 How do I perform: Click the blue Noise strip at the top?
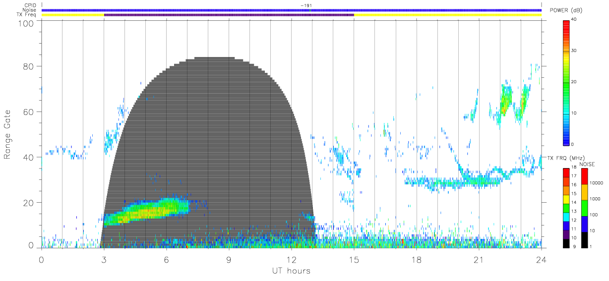[x=291, y=10]
